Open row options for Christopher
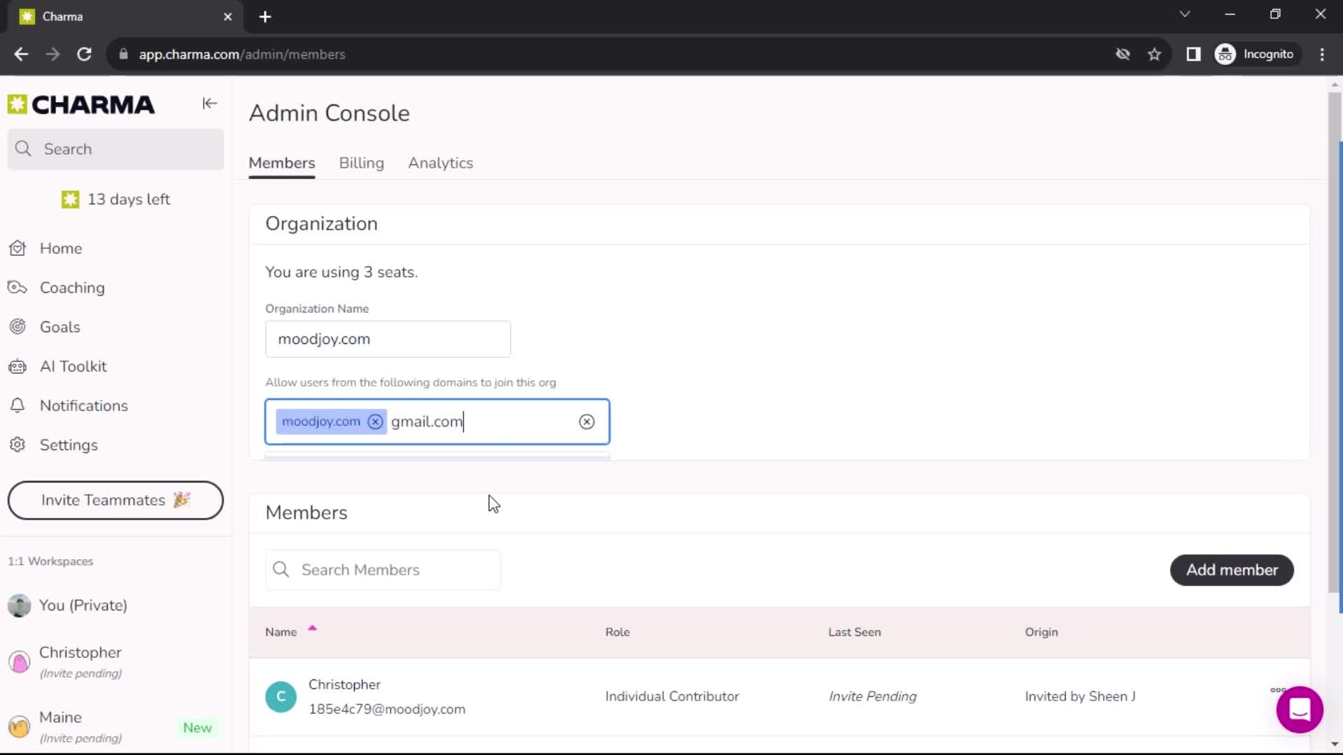The width and height of the screenshot is (1343, 755). (1277, 690)
